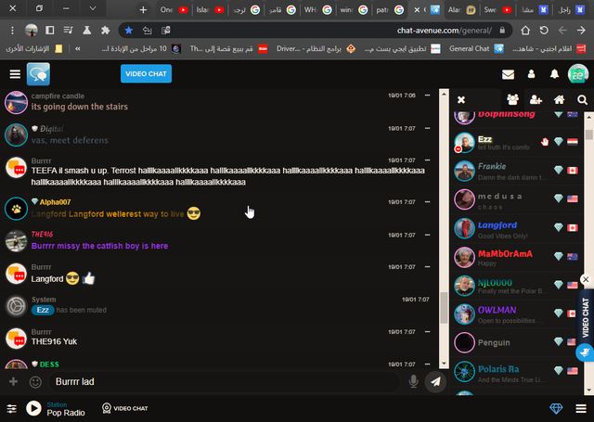Select user Langford in user list
594x422 pixels.
click(516, 228)
